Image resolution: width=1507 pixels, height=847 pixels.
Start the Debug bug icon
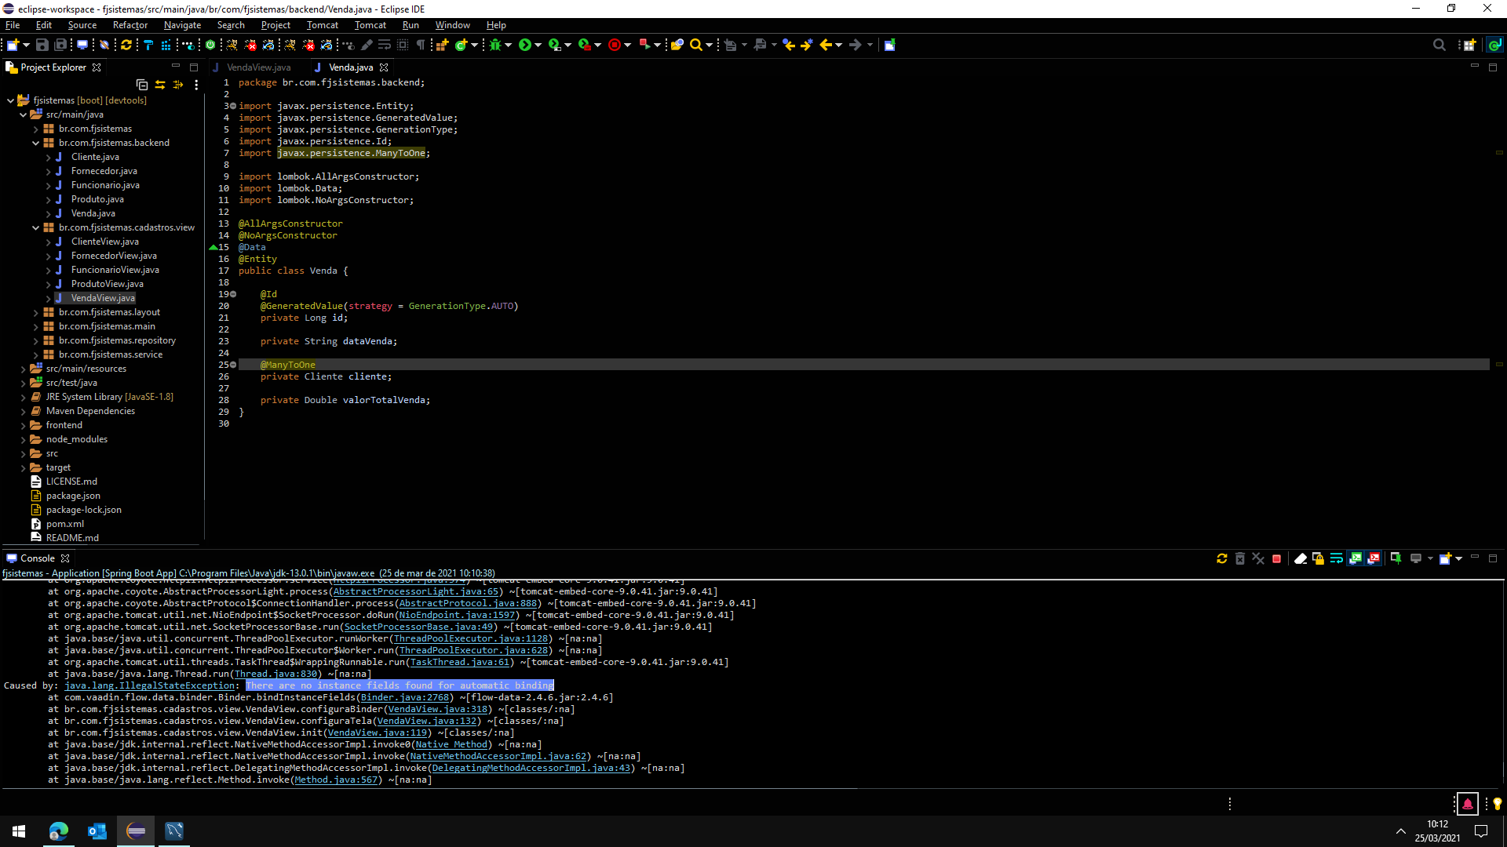[x=495, y=45]
